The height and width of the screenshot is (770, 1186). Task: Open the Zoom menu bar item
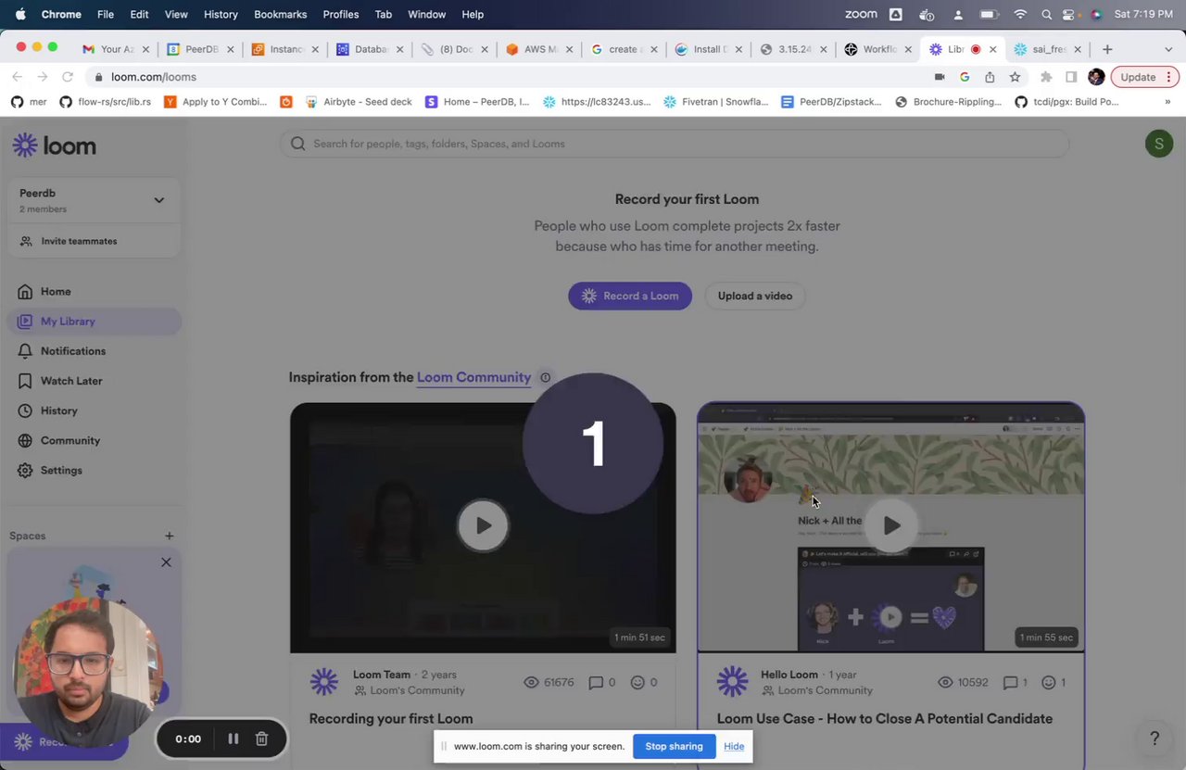[861, 14]
